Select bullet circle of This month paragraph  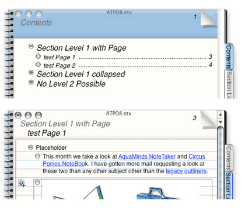(37, 156)
